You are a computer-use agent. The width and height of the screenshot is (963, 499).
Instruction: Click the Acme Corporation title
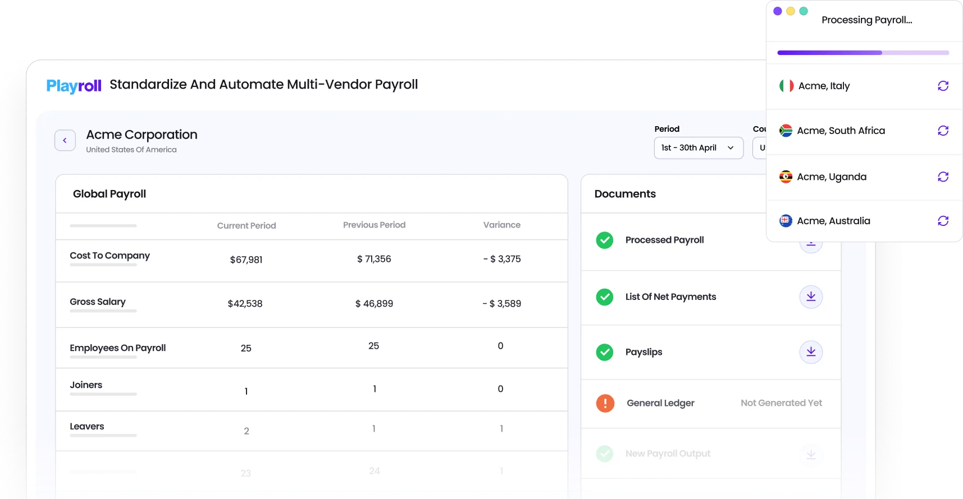point(142,135)
